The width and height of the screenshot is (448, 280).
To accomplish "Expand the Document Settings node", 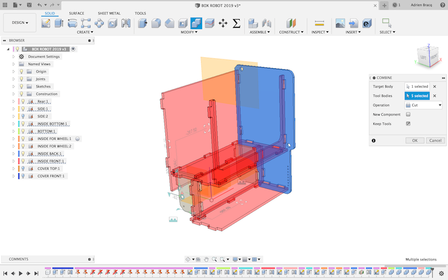I will point(13,57).
